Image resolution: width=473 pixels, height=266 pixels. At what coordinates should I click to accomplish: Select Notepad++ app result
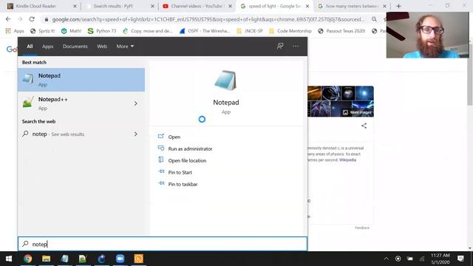pos(75,103)
